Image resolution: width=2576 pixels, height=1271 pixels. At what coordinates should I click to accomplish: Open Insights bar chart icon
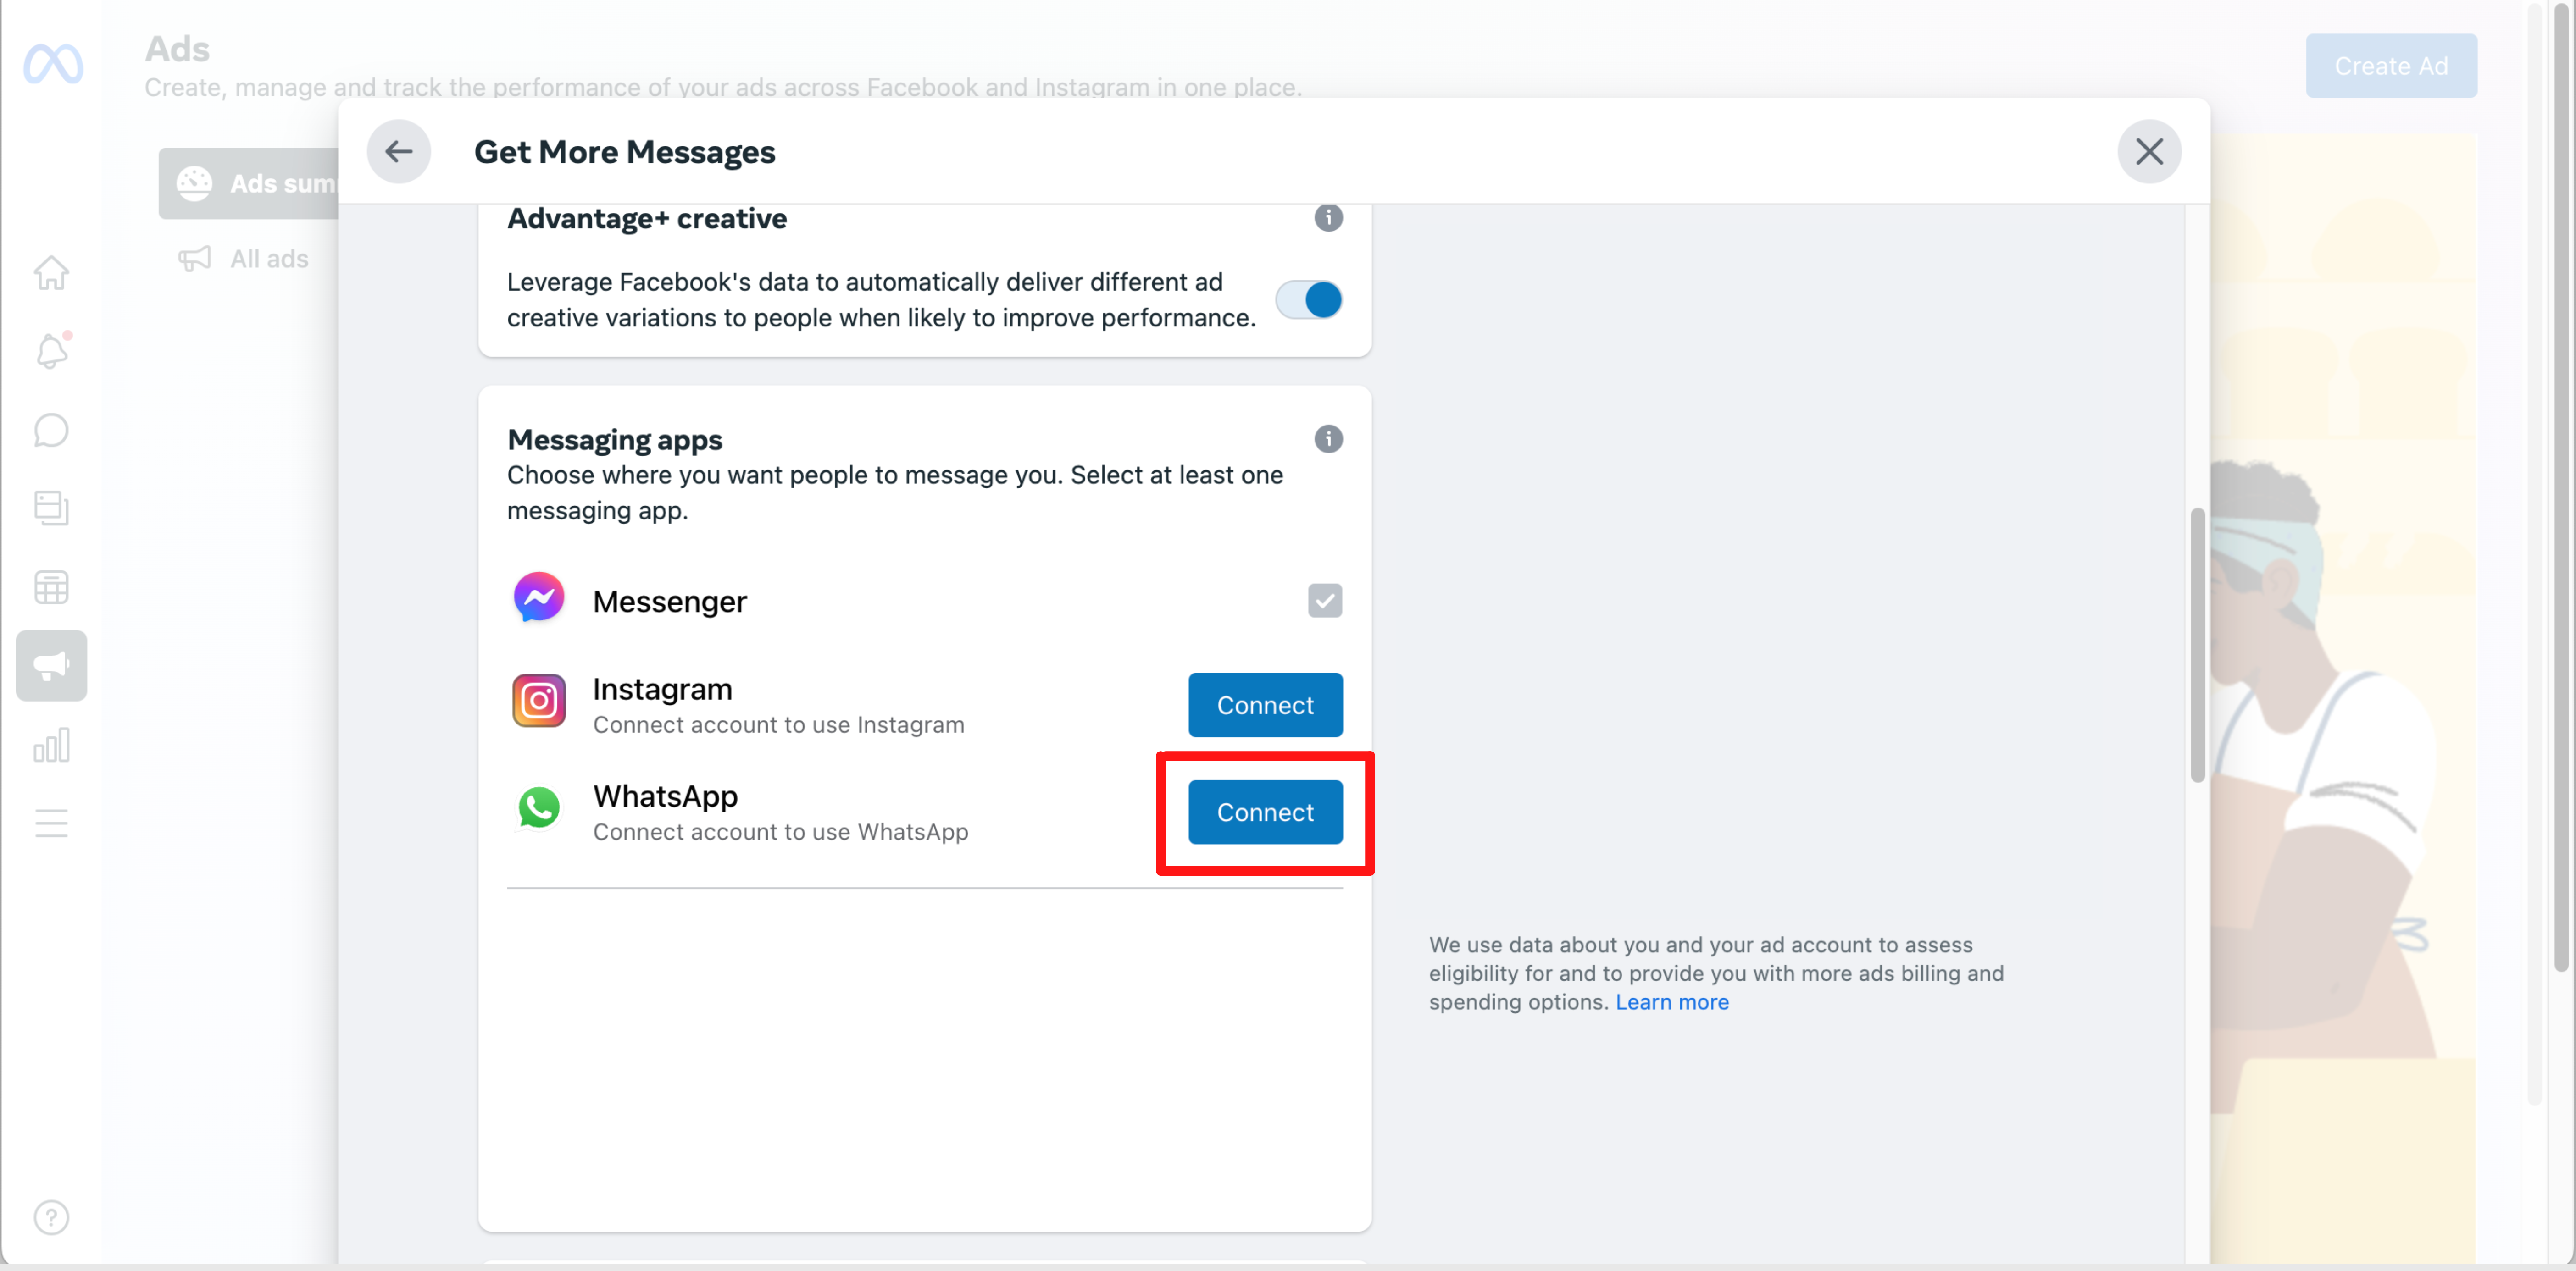(x=51, y=745)
